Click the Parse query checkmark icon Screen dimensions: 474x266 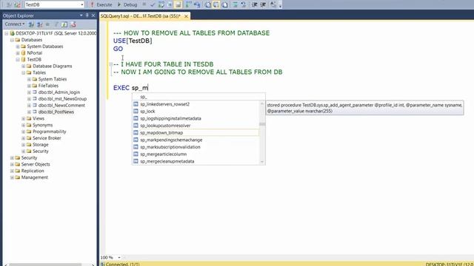(153, 4)
